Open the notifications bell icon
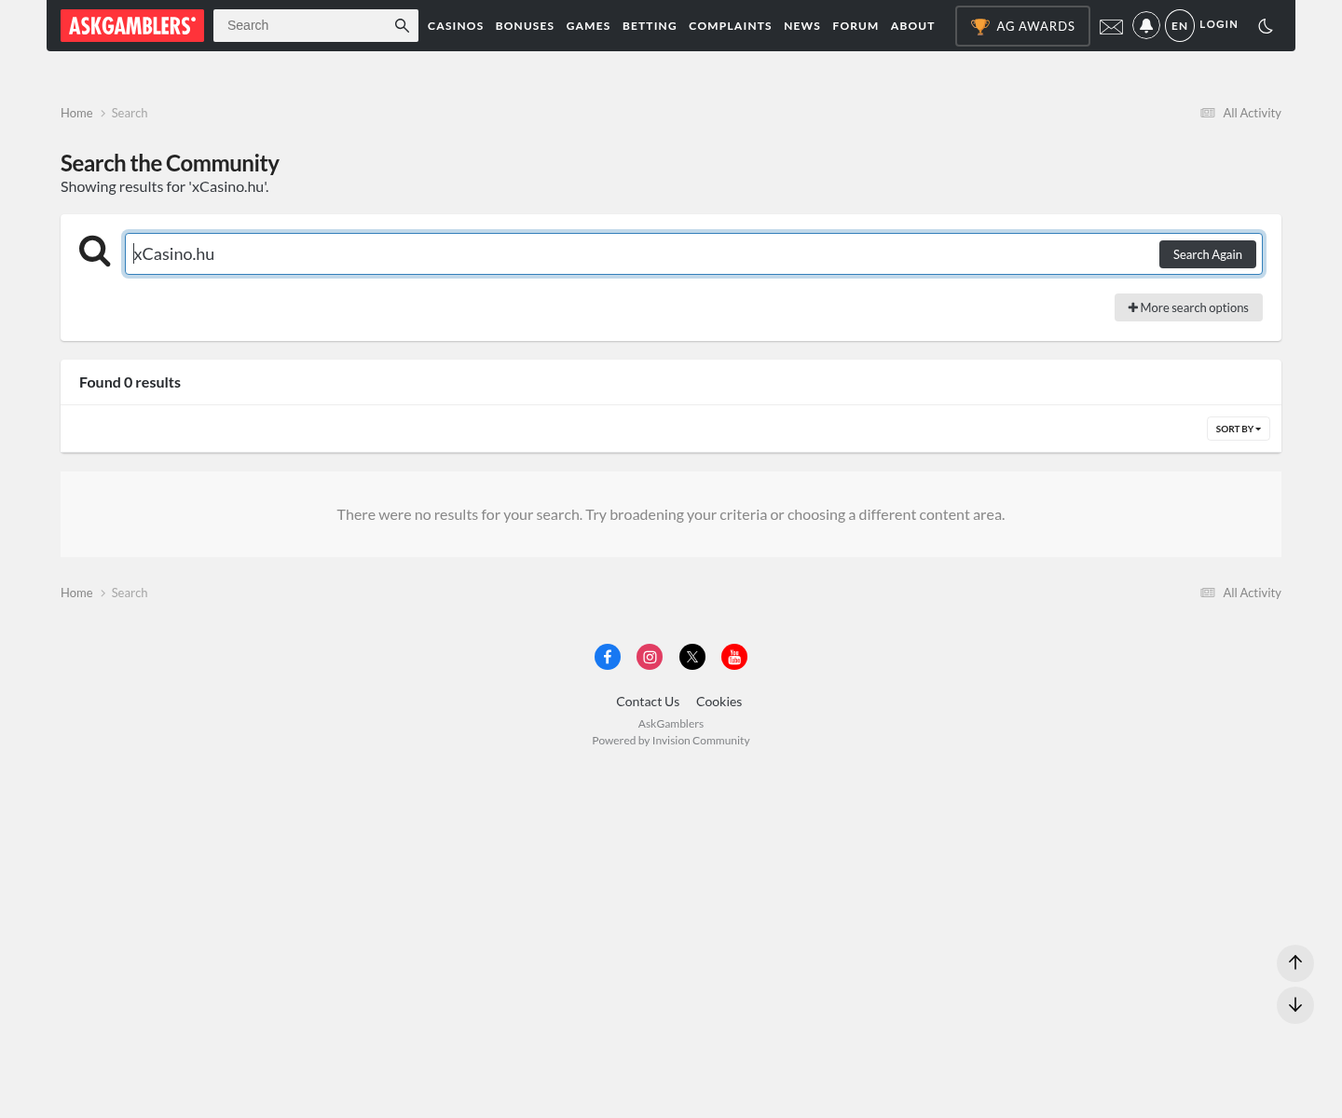The height and width of the screenshot is (1118, 1342). tap(1146, 25)
